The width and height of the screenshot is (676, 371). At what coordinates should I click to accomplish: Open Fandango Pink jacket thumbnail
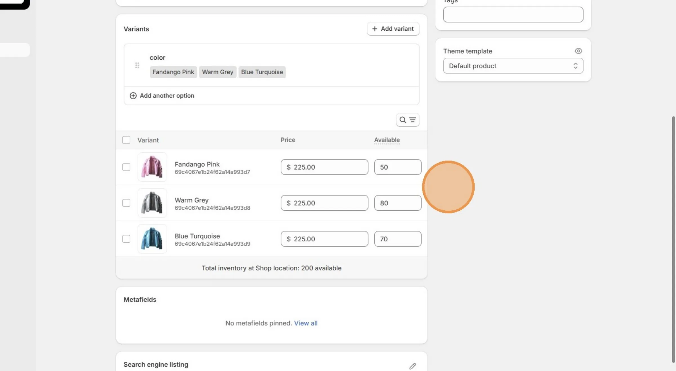point(152,167)
